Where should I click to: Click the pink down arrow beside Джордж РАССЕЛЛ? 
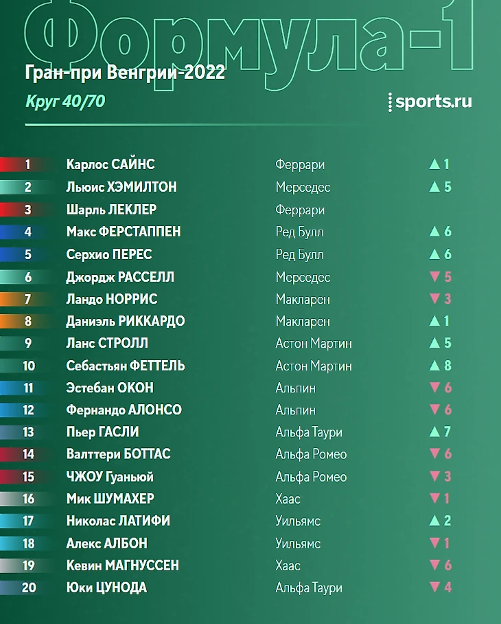pyautogui.click(x=434, y=276)
